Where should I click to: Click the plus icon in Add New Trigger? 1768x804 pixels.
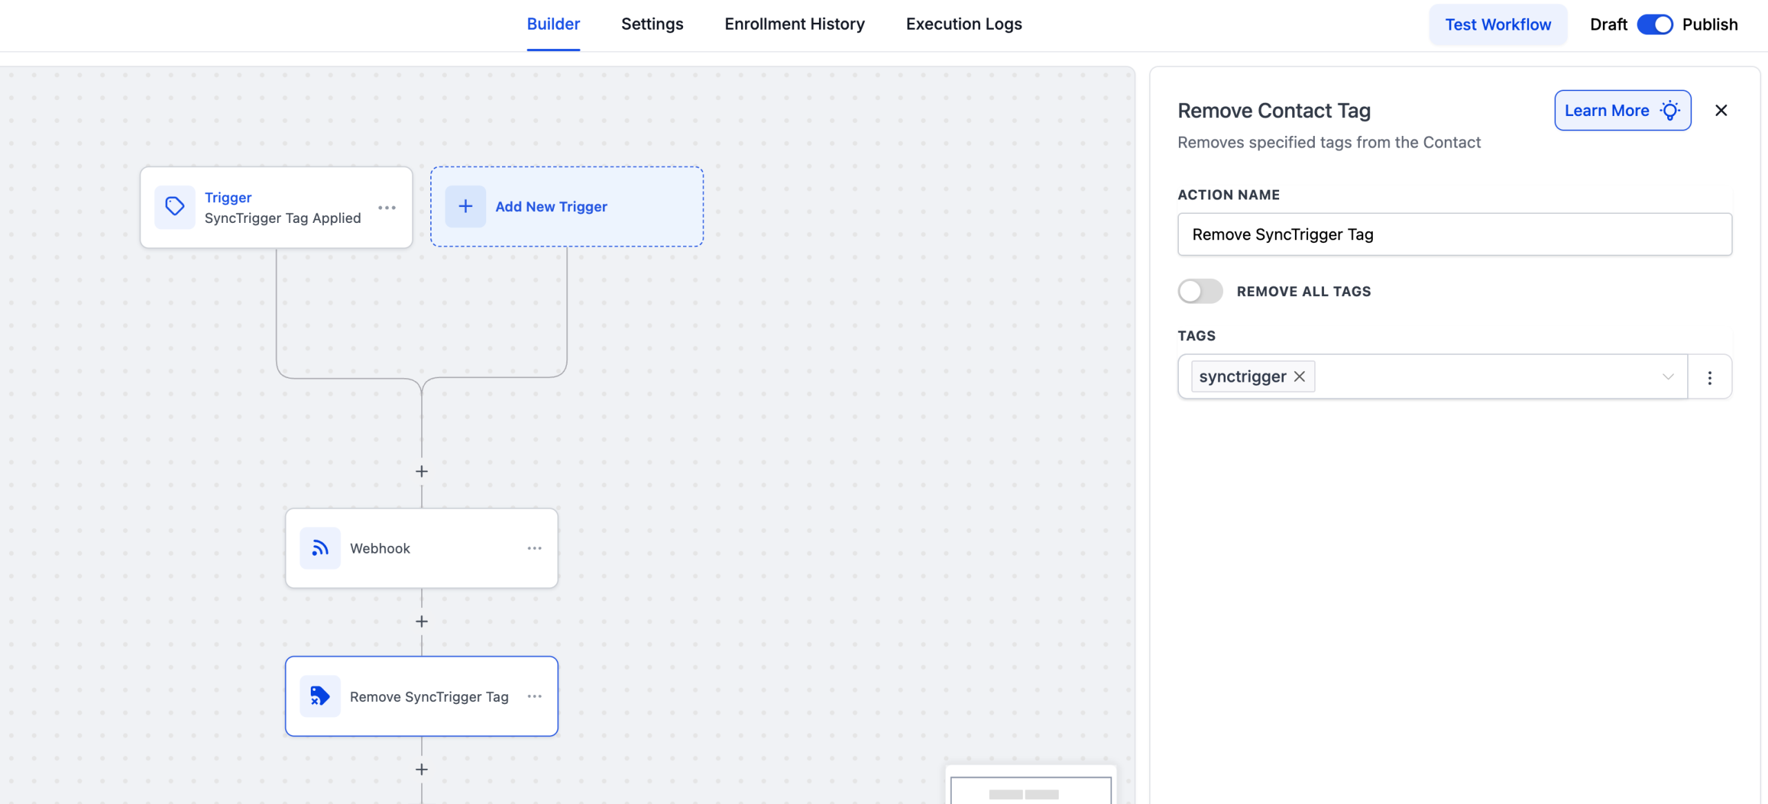pyautogui.click(x=465, y=206)
